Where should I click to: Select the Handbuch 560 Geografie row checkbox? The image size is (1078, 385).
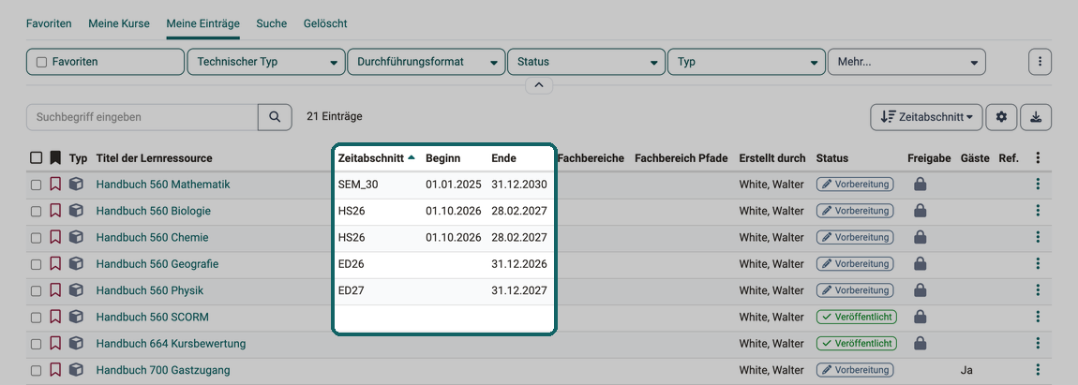[x=37, y=264]
